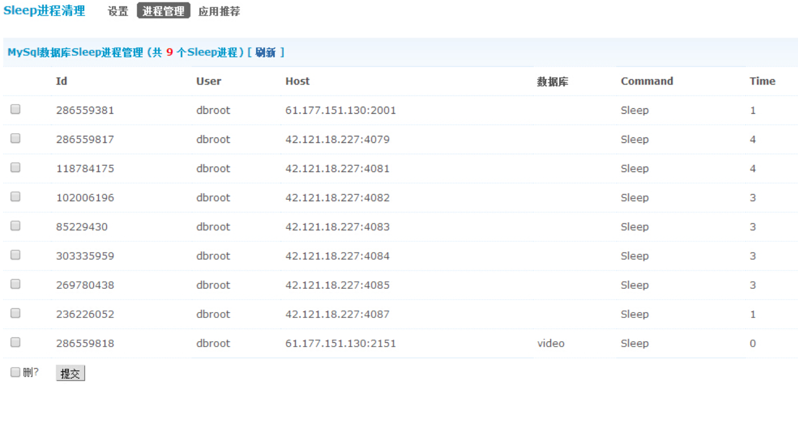
Task: Click host 42.121.18.227:4083
Action: pyautogui.click(x=337, y=227)
